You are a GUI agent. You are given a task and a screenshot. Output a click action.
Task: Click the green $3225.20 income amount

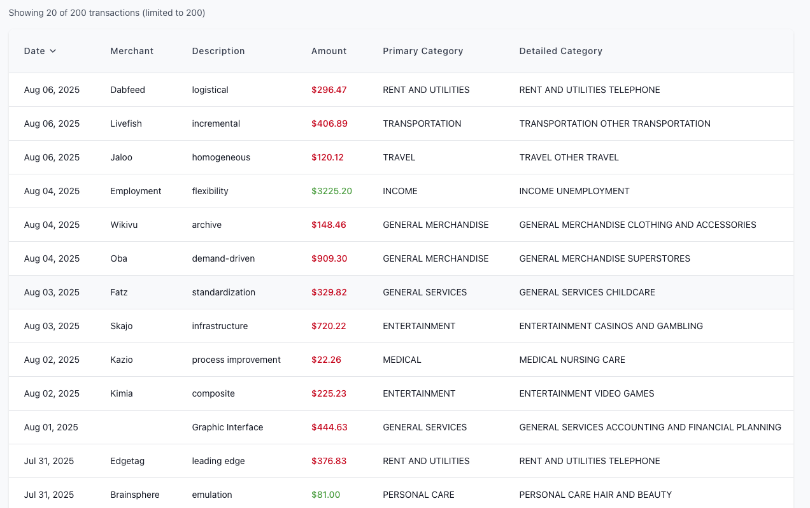(331, 190)
